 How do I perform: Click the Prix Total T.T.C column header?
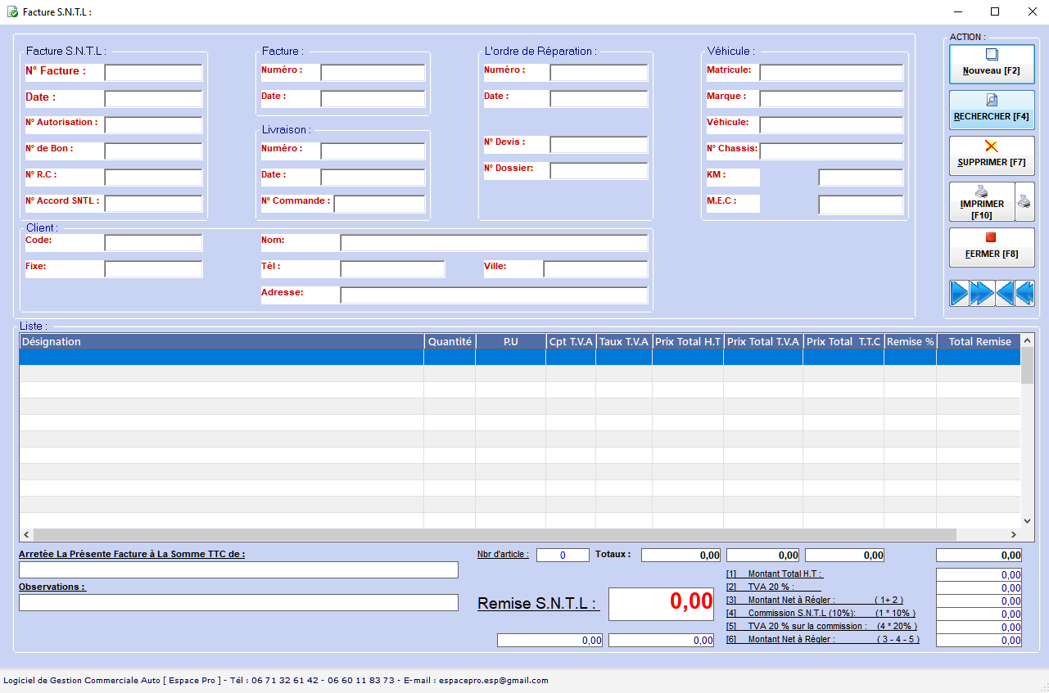[x=843, y=341]
